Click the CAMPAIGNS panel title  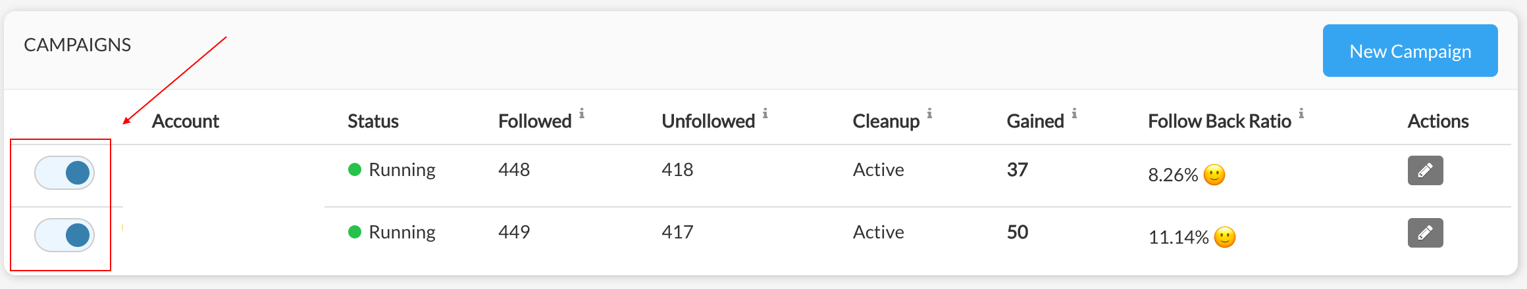pos(78,45)
